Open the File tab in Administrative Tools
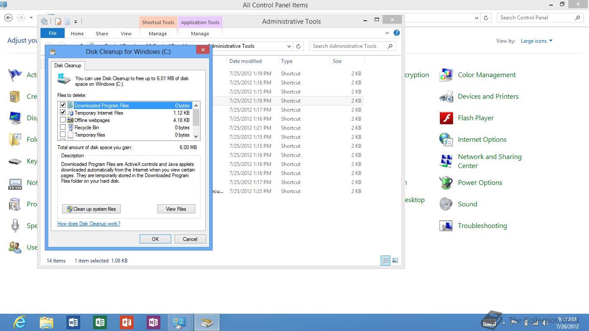 tap(53, 33)
